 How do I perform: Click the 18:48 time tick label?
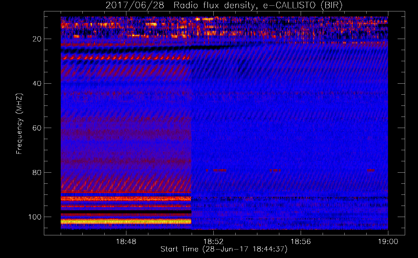point(126,242)
